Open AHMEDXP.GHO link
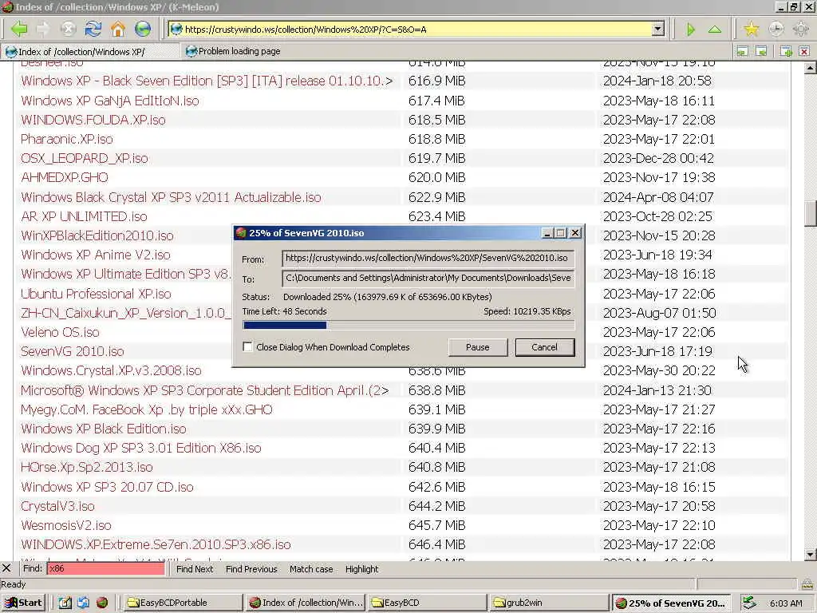The image size is (817, 613). [x=64, y=178]
